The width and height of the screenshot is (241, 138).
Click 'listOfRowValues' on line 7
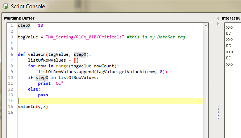coord(47,60)
